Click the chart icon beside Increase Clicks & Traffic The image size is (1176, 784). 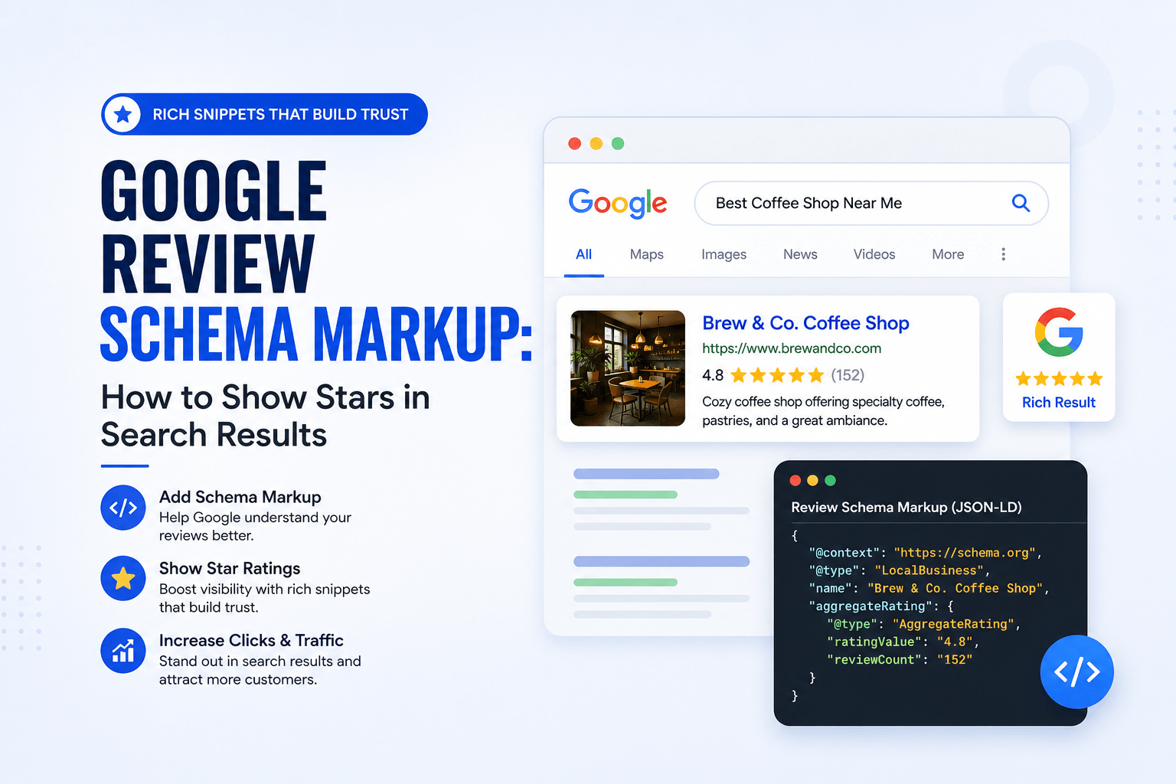pos(123,651)
